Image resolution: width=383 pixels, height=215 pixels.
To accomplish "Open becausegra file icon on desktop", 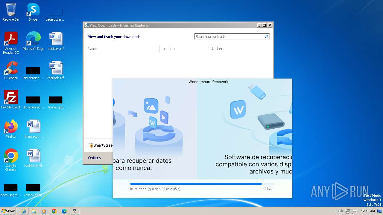I will tap(11, 190).
